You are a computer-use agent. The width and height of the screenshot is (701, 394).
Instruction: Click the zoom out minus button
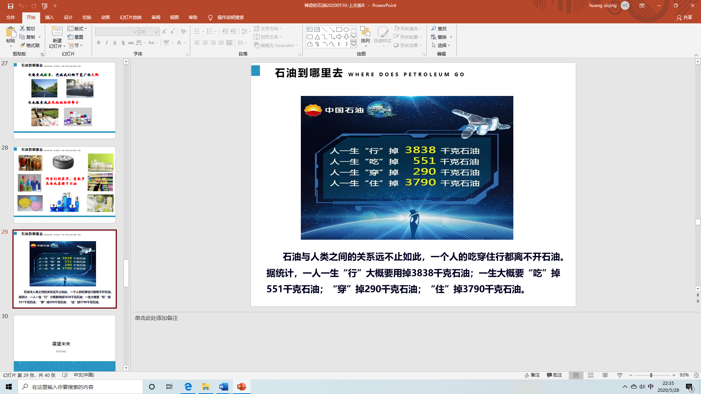pyautogui.click(x=631, y=375)
